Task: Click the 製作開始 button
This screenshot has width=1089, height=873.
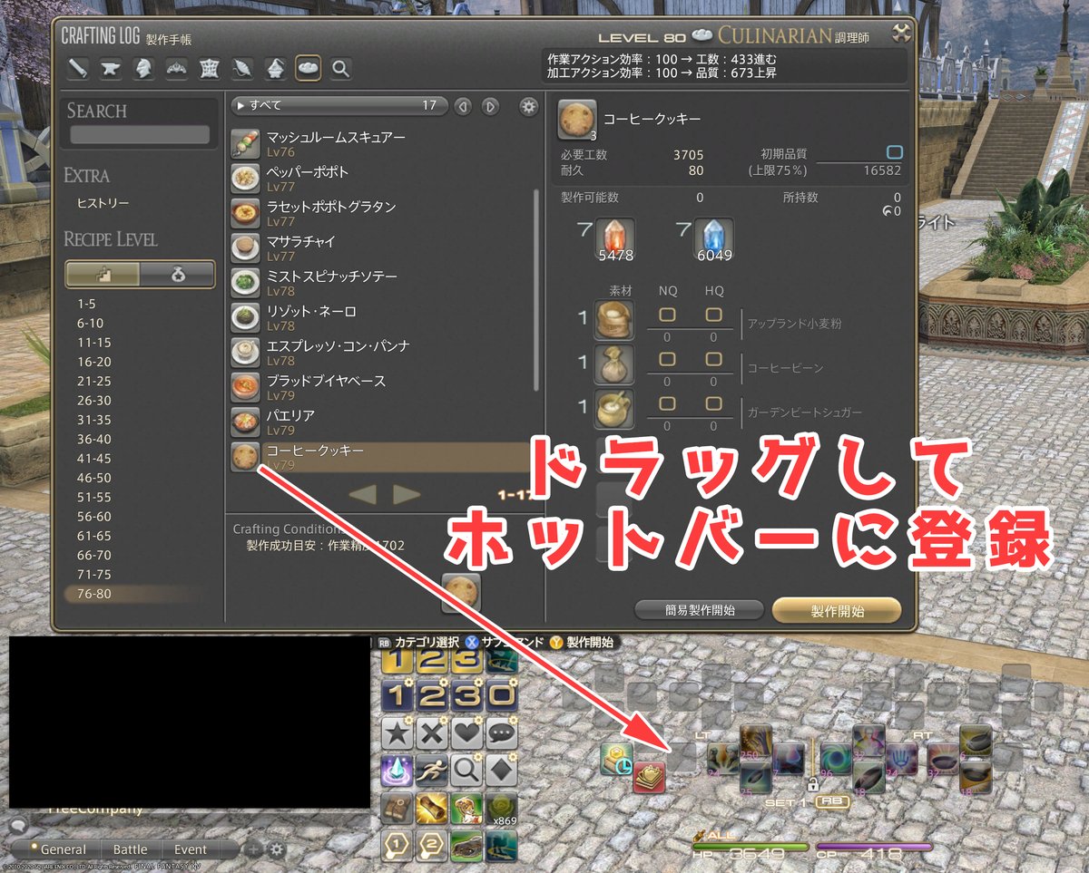Action: 837,610
